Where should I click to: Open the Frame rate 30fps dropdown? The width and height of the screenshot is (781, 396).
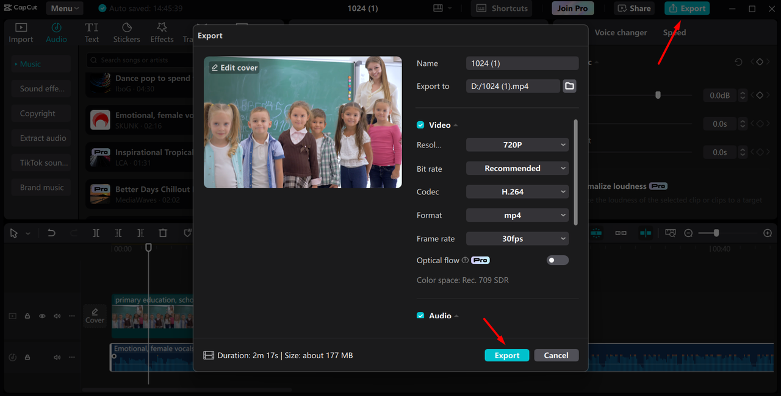click(517, 239)
